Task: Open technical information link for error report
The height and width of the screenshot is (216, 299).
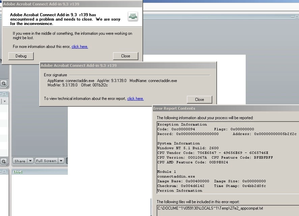Action: pyautogui.click(x=135, y=99)
